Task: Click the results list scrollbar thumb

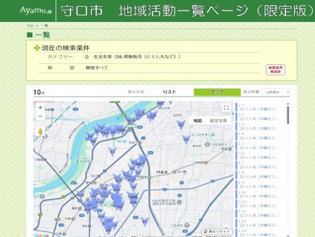Action: (288, 115)
